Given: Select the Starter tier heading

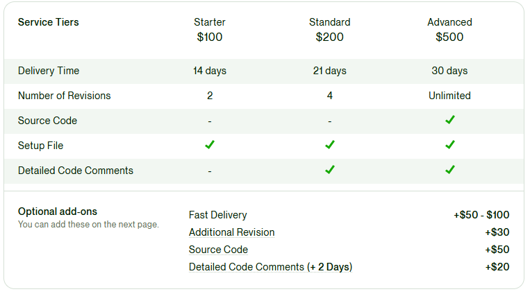Looking at the screenshot, I should click(x=210, y=22).
